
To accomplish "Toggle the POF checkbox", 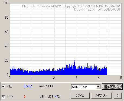I will [x=3, y=97].
